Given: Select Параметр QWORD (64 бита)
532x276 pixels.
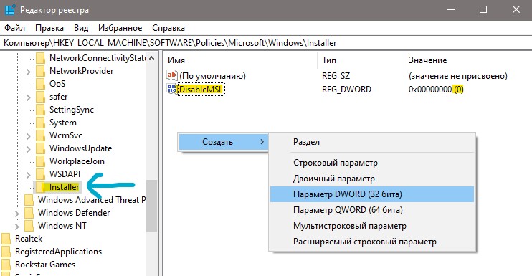Looking at the screenshot, I should (x=372, y=210).
